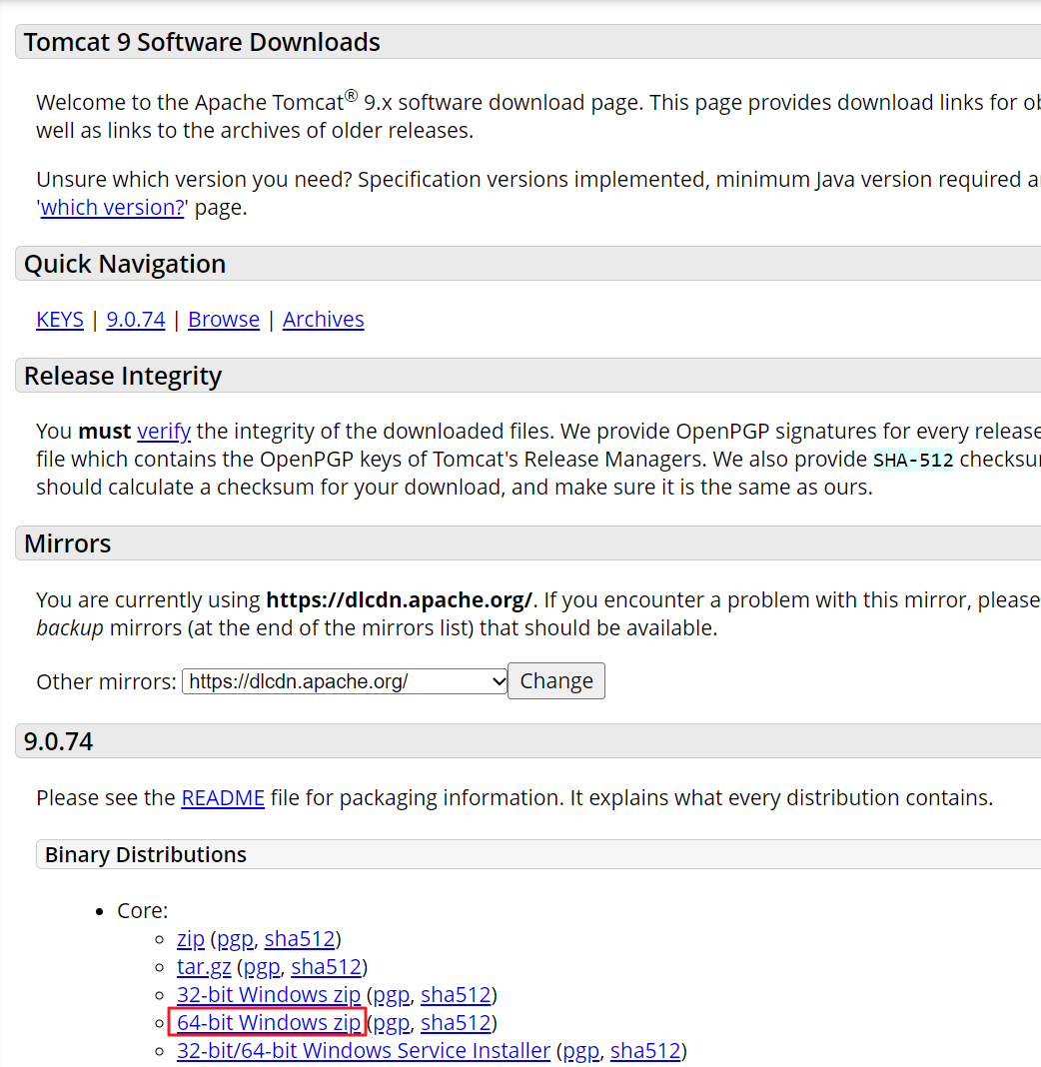
Task: Open sha512 checksum for tar.gz
Action: 326,967
